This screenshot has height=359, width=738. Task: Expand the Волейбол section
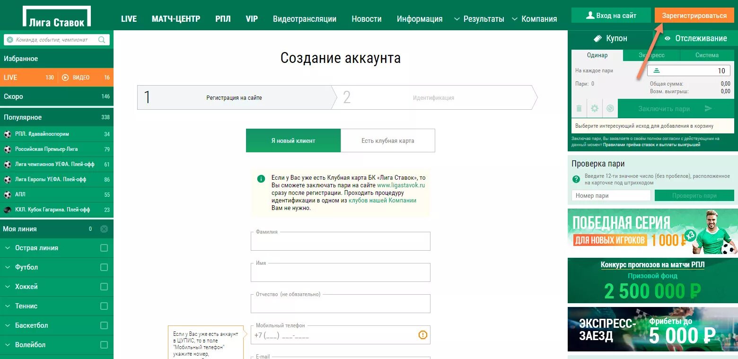click(x=8, y=345)
